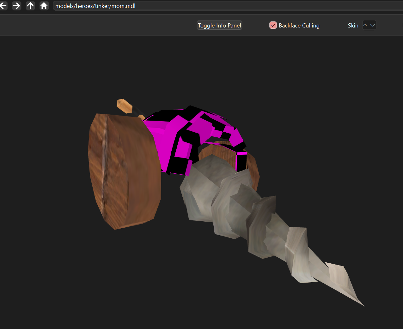Decrease Skin index with down chevron
Viewport: 403px width, 329px height.
(x=373, y=25)
